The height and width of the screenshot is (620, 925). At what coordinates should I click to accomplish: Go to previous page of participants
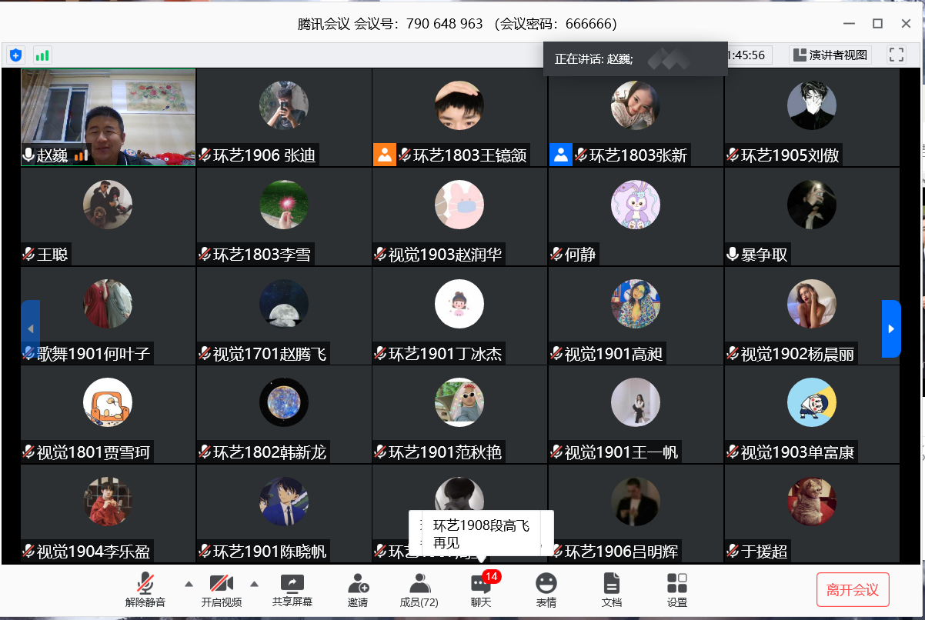click(x=30, y=328)
